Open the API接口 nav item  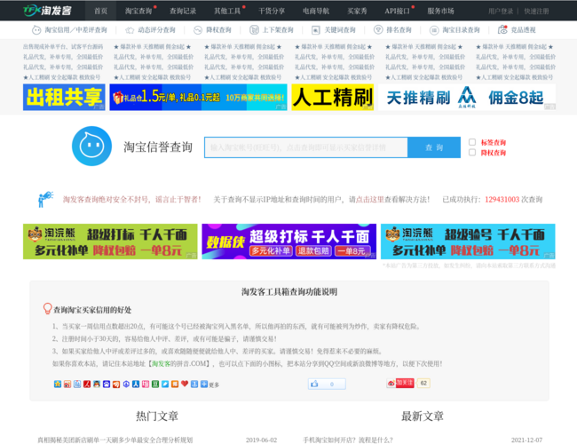(397, 11)
